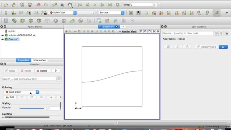Viewport: 231px width, 130px height.
Task: Select the Contour1 pipeline item
Action: click(x=13, y=39)
